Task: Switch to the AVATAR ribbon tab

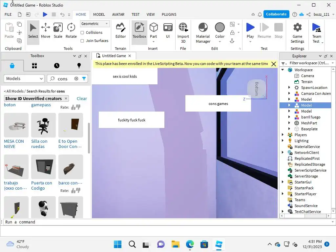Action: [118, 14]
